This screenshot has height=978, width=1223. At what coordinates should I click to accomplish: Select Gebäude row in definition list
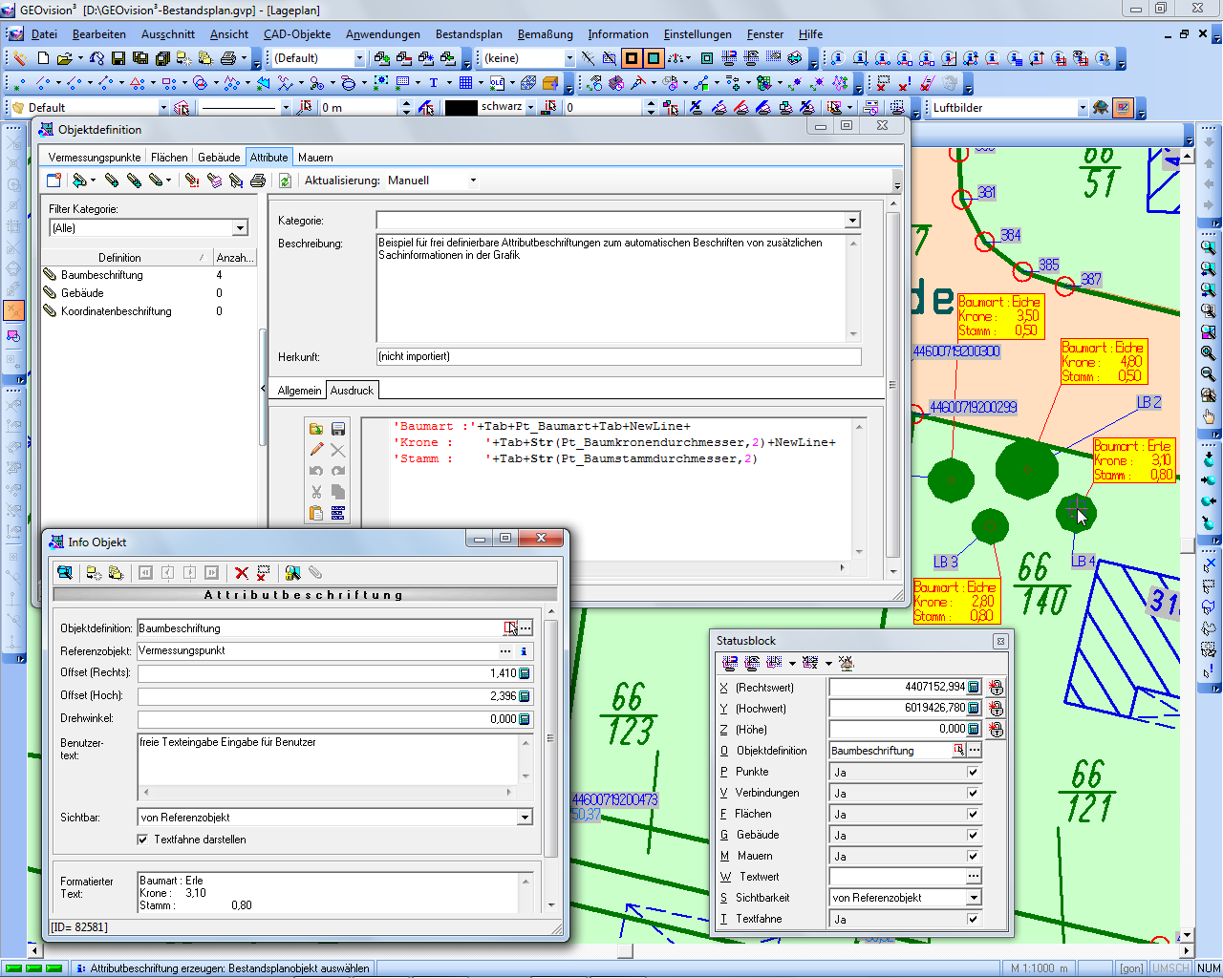(x=82, y=293)
